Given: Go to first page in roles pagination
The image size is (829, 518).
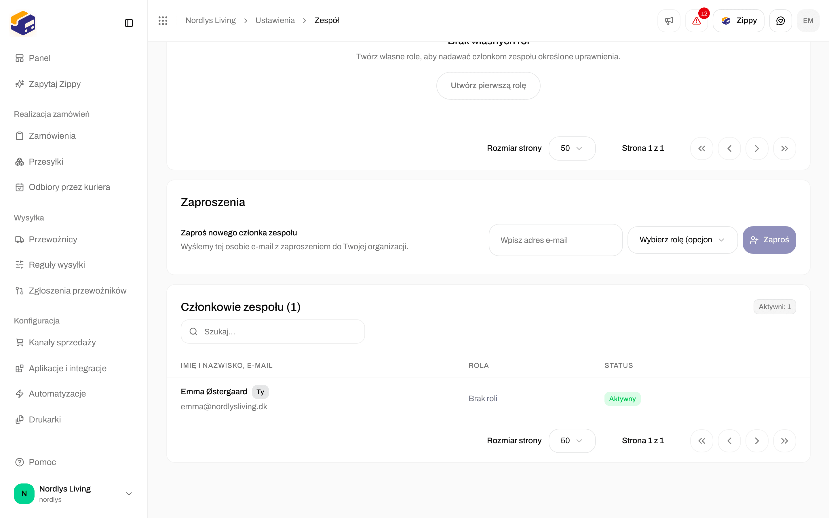Looking at the screenshot, I should (701, 148).
